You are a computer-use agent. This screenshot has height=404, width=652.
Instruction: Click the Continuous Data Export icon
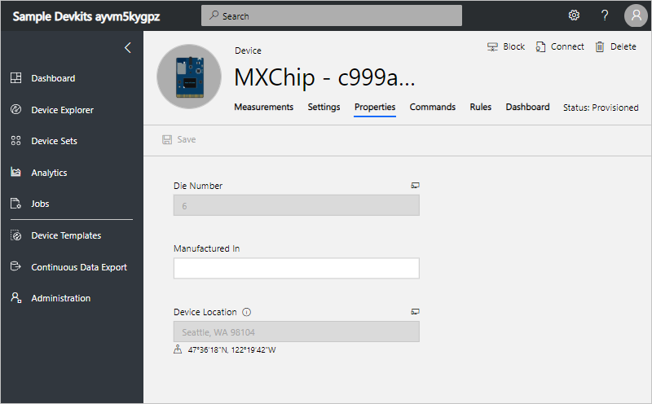(15, 266)
